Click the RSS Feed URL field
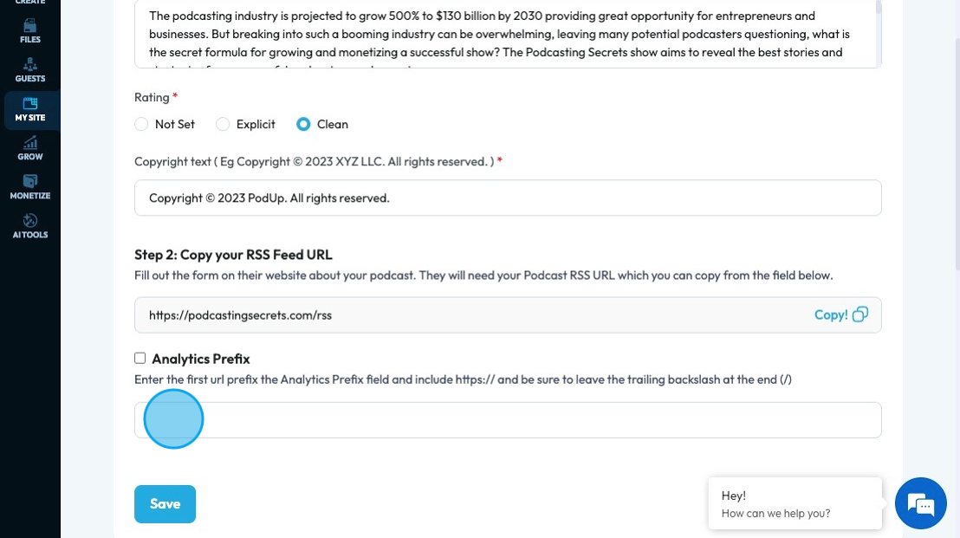 [x=468, y=315]
